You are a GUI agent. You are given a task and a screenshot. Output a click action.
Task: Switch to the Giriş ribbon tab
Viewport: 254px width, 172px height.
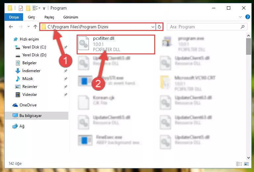tap(31, 17)
